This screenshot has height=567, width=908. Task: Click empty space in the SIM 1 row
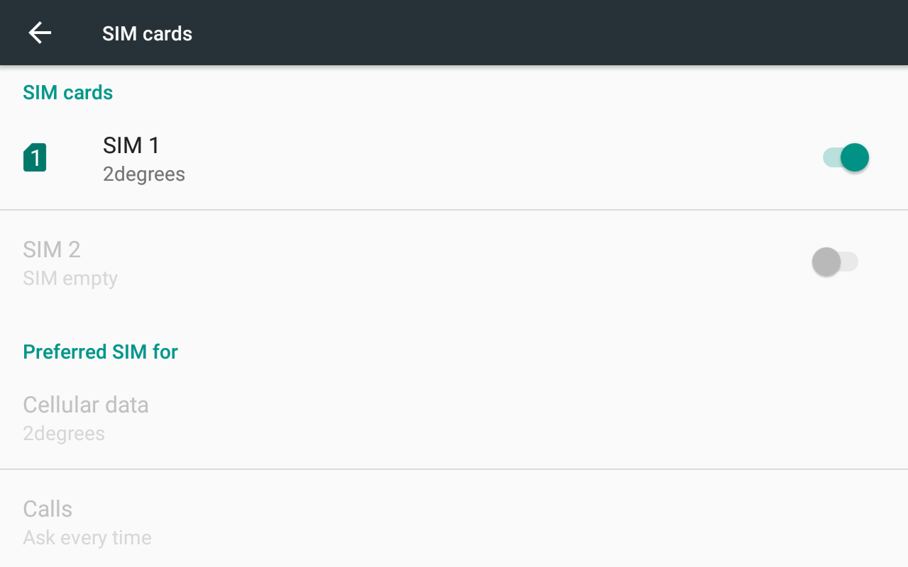497,157
